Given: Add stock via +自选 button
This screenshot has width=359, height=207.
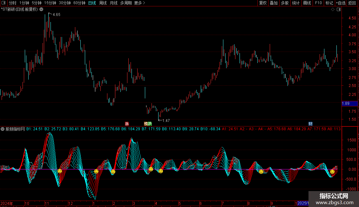Looking at the screenshot, I should click(x=341, y=3).
